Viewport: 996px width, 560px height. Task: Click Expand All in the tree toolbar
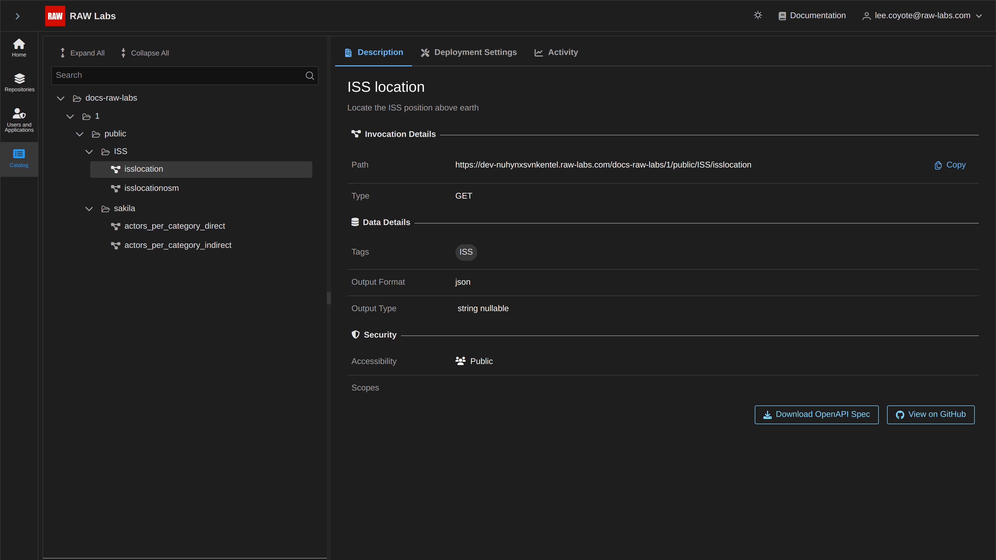pos(82,53)
